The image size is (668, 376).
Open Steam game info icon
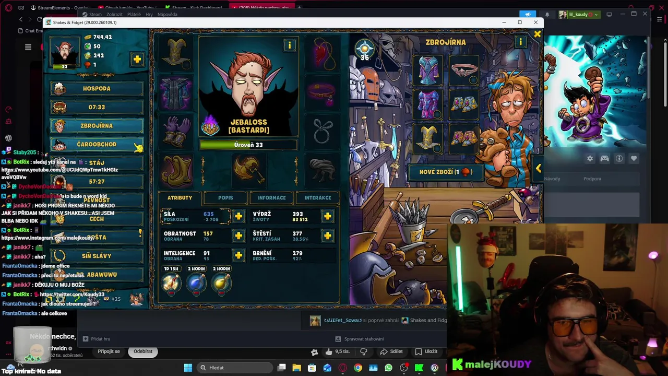[x=619, y=159]
